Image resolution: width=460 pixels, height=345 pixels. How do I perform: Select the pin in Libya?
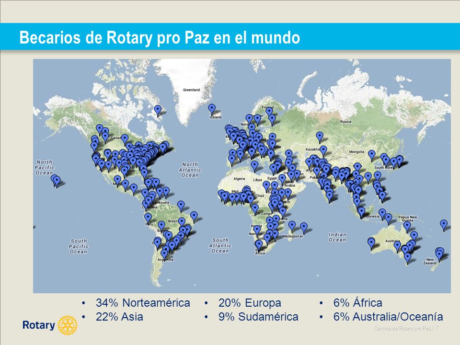pos(254,166)
